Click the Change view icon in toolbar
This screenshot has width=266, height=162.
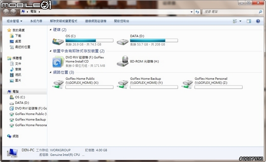coord(235,21)
